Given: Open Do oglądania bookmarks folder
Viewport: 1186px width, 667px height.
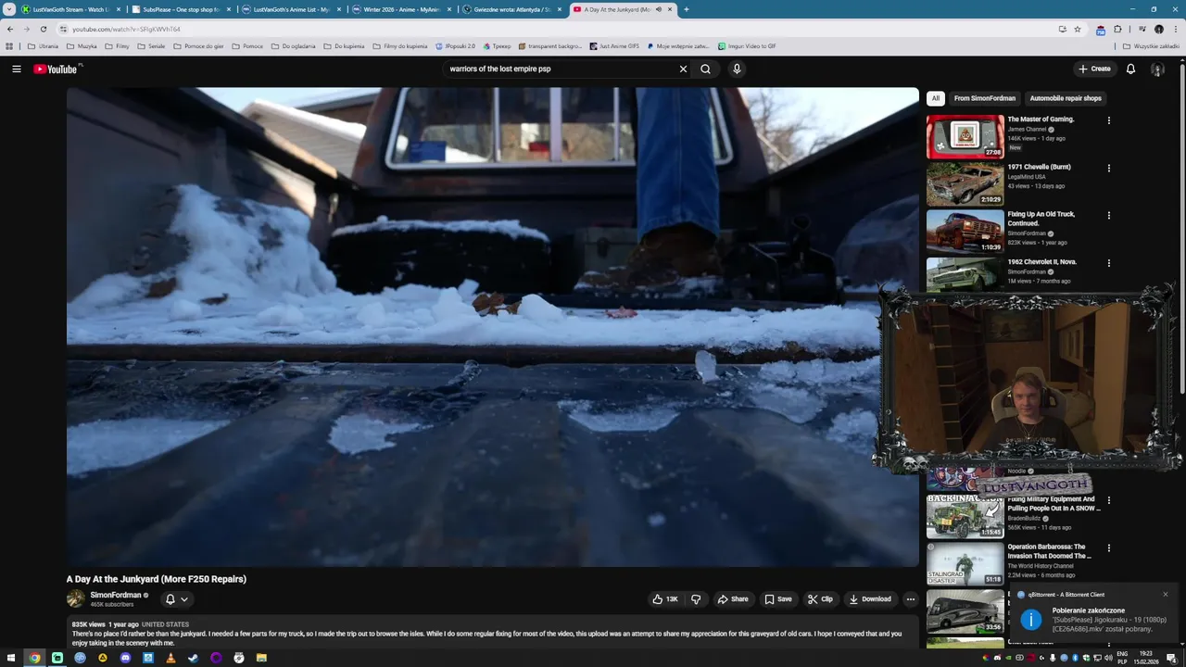Looking at the screenshot, I should click(293, 45).
